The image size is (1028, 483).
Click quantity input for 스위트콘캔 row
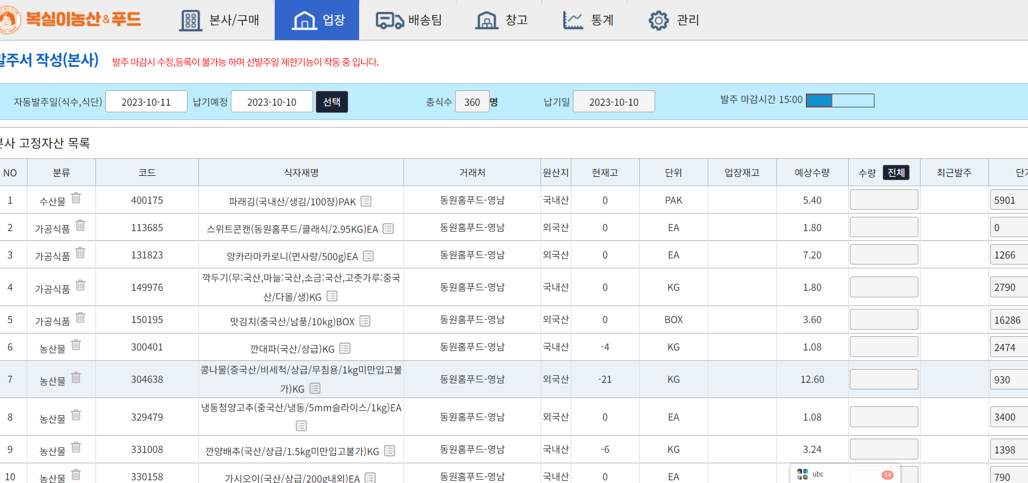(884, 227)
